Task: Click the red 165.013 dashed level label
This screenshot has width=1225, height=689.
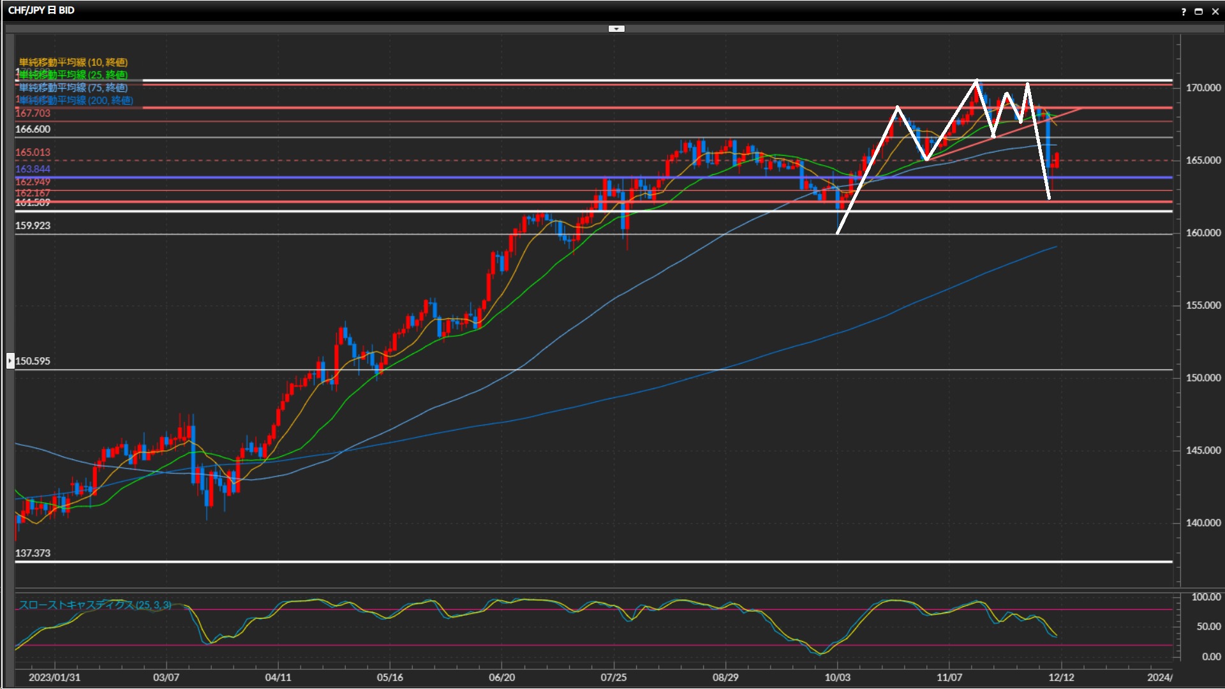Action: [33, 152]
